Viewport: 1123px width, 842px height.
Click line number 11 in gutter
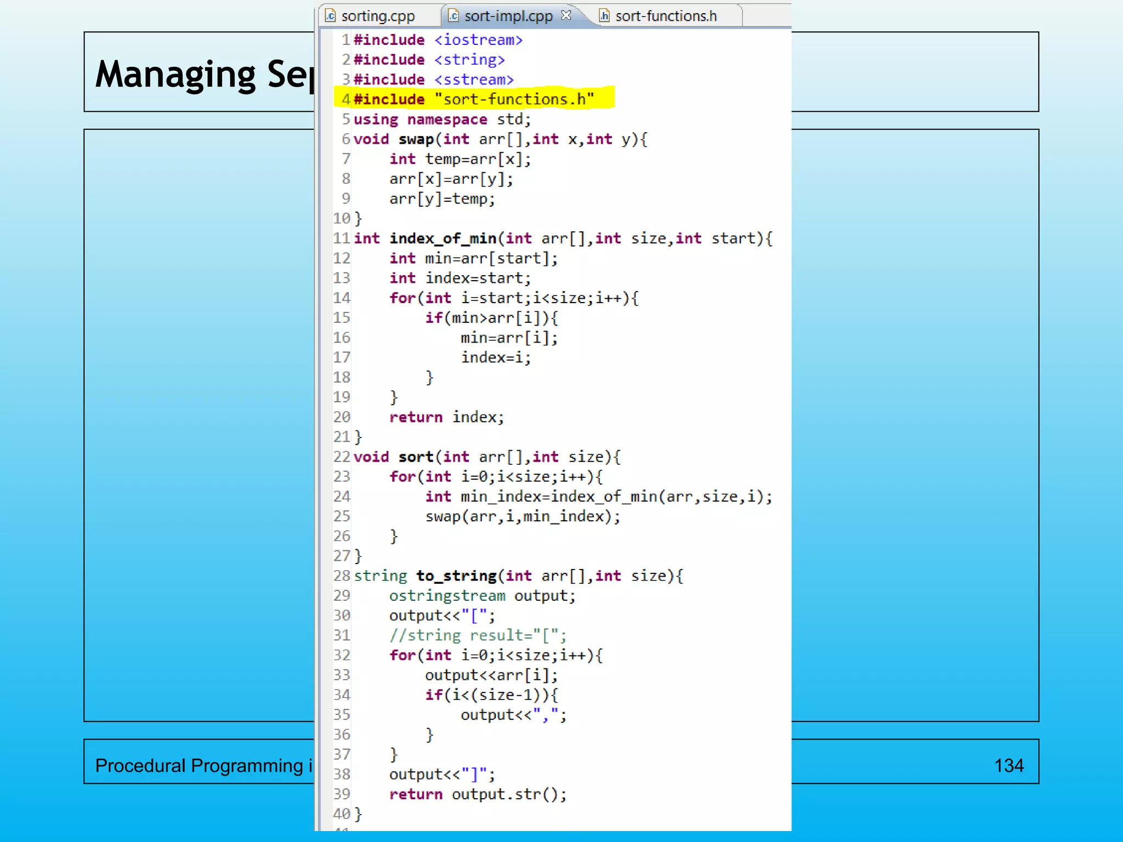coord(342,238)
